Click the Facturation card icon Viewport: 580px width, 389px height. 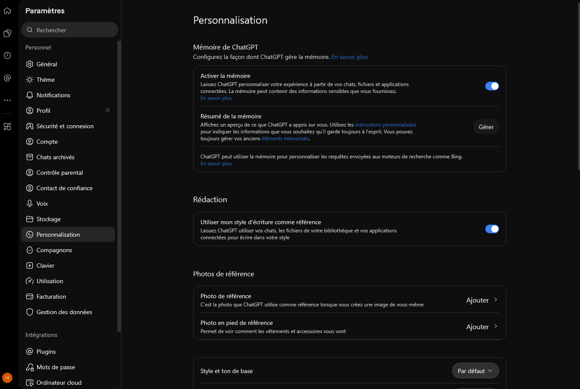[x=30, y=296]
